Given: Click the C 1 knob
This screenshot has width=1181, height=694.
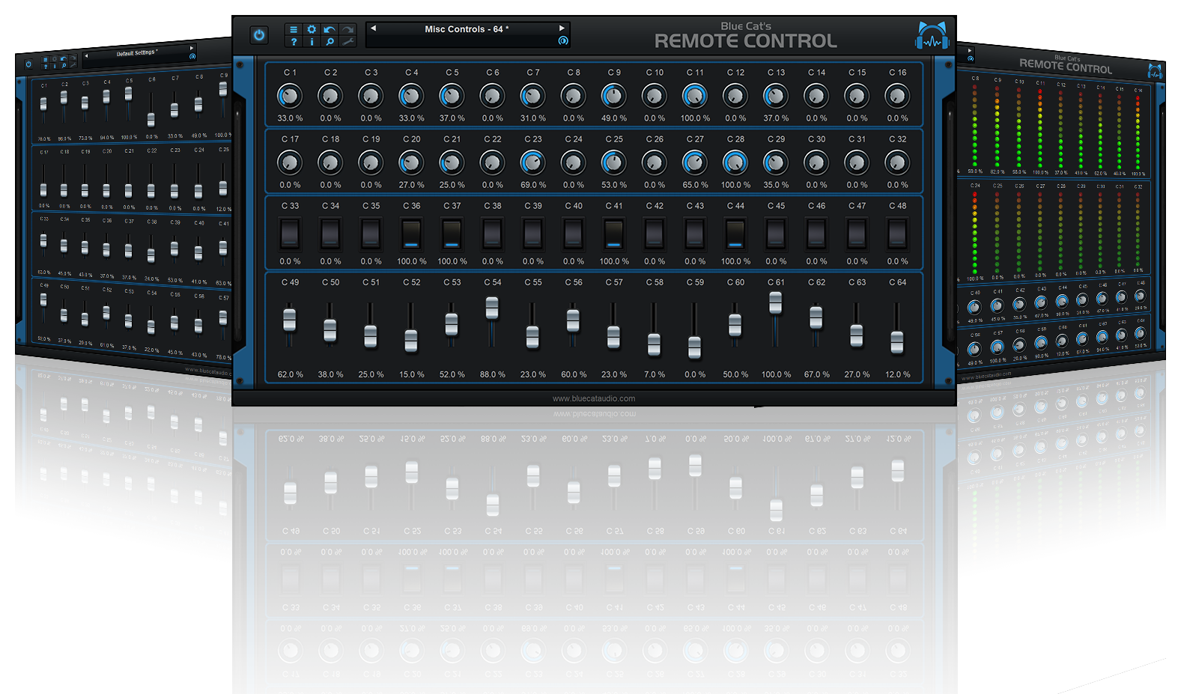Looking at the screenshot, I should point(290,96).
